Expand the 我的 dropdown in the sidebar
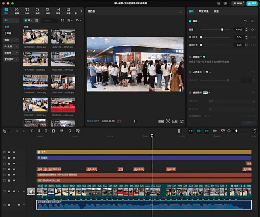This screenshot has height=217, width=260. [11, 40]
